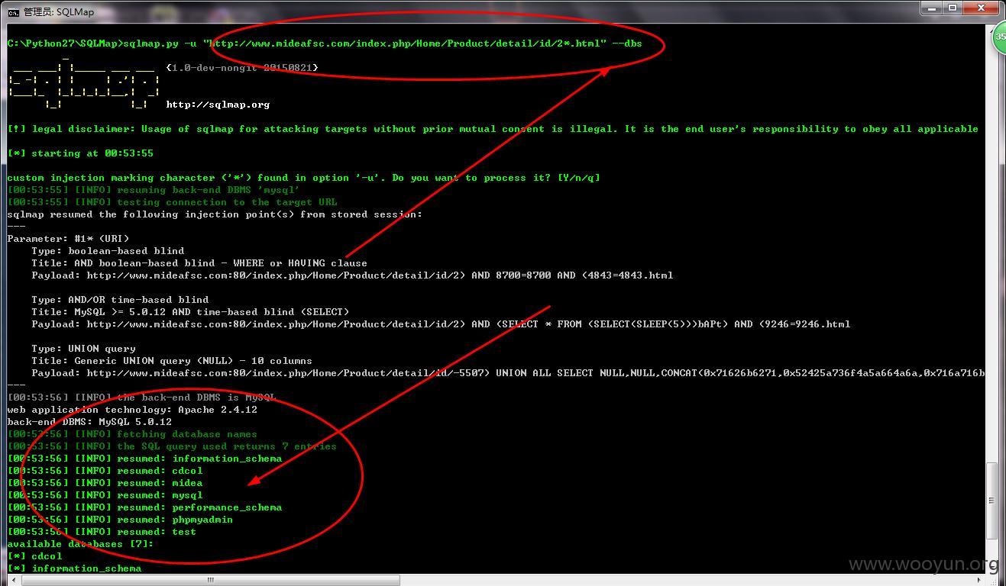Click 'fetching database names' info line
Screen dimensions: 1006x586
tap(132, 434)
